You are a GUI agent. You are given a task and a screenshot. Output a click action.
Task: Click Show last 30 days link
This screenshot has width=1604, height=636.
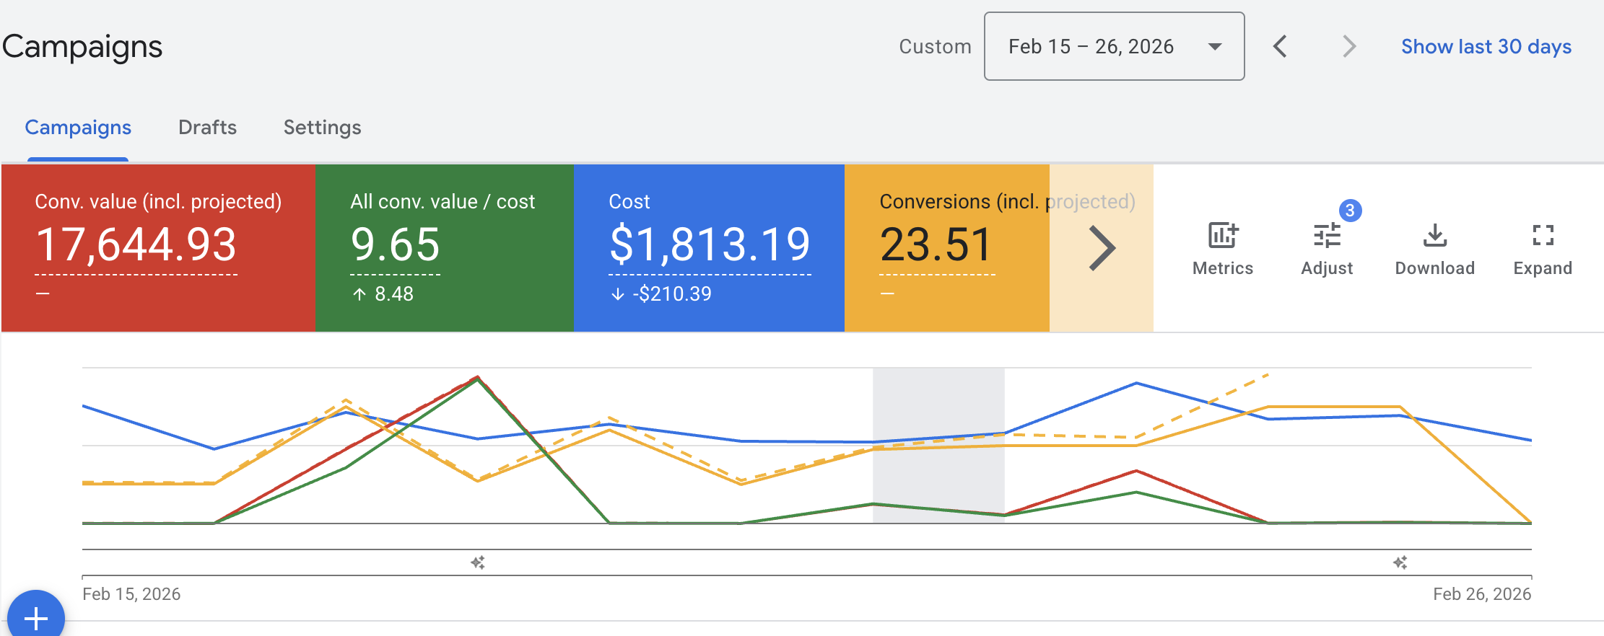pyautogui.click(x=1486, y=46)
